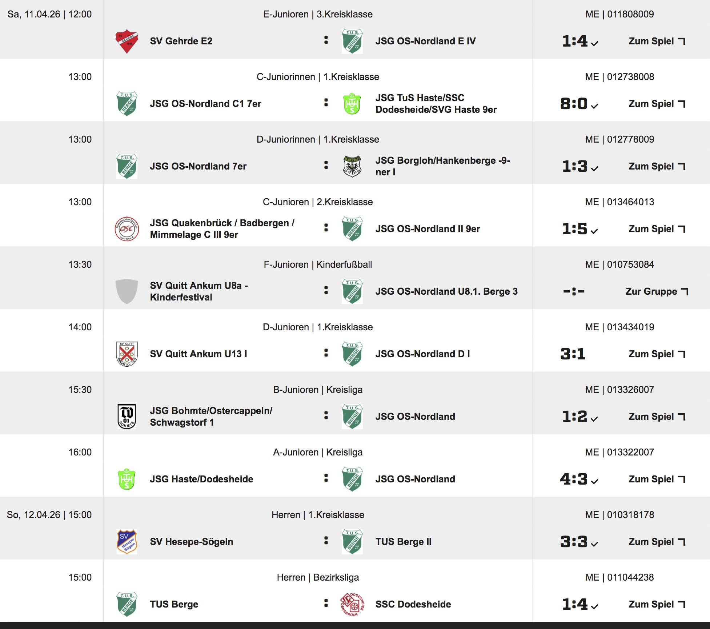Image resolution: width=710 pixels, height=629 pixels.
Task: Click the SV Hesepe-Sögeln club crest
Action: point(127,542)
